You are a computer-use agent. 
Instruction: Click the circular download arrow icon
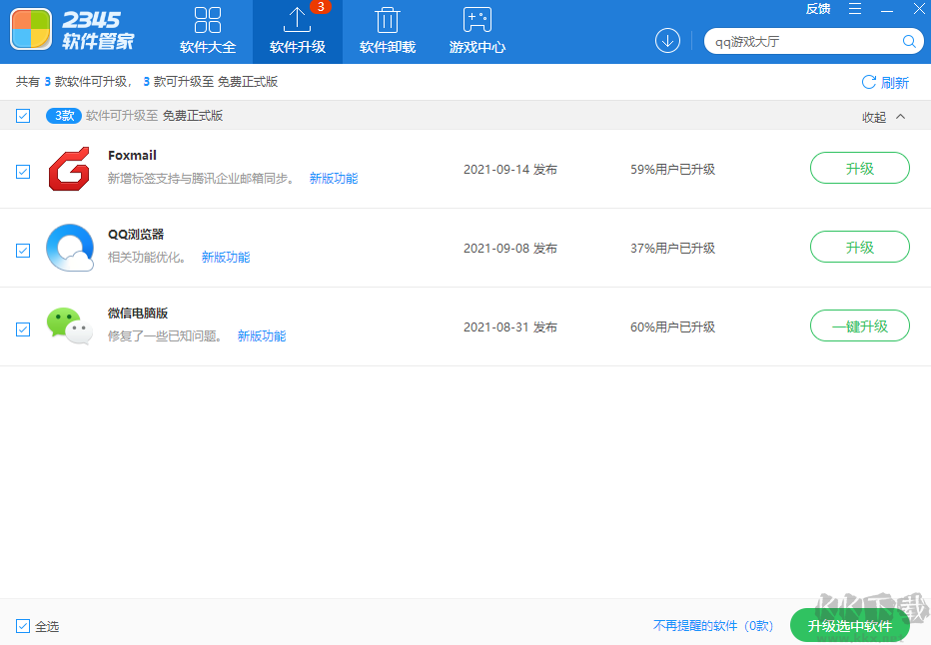coord(667,41)
